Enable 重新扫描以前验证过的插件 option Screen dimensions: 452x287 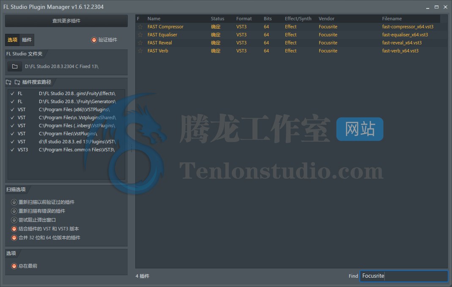tap(14, 202)
